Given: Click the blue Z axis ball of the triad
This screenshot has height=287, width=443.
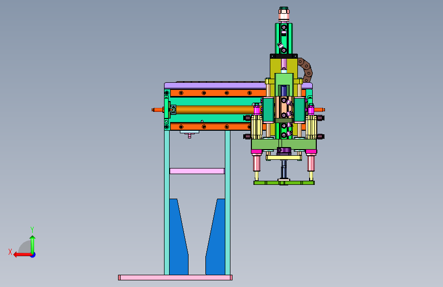Looking at the screenshot, I should [33, 255].
